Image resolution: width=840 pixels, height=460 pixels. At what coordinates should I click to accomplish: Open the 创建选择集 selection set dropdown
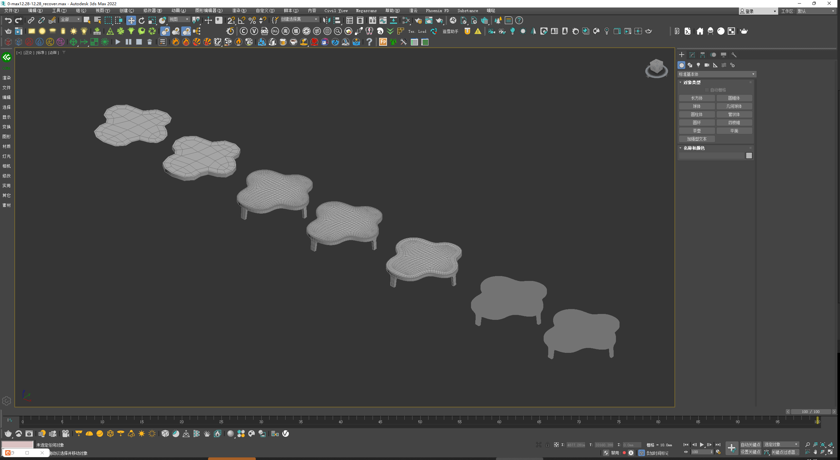tap(299, 19)
